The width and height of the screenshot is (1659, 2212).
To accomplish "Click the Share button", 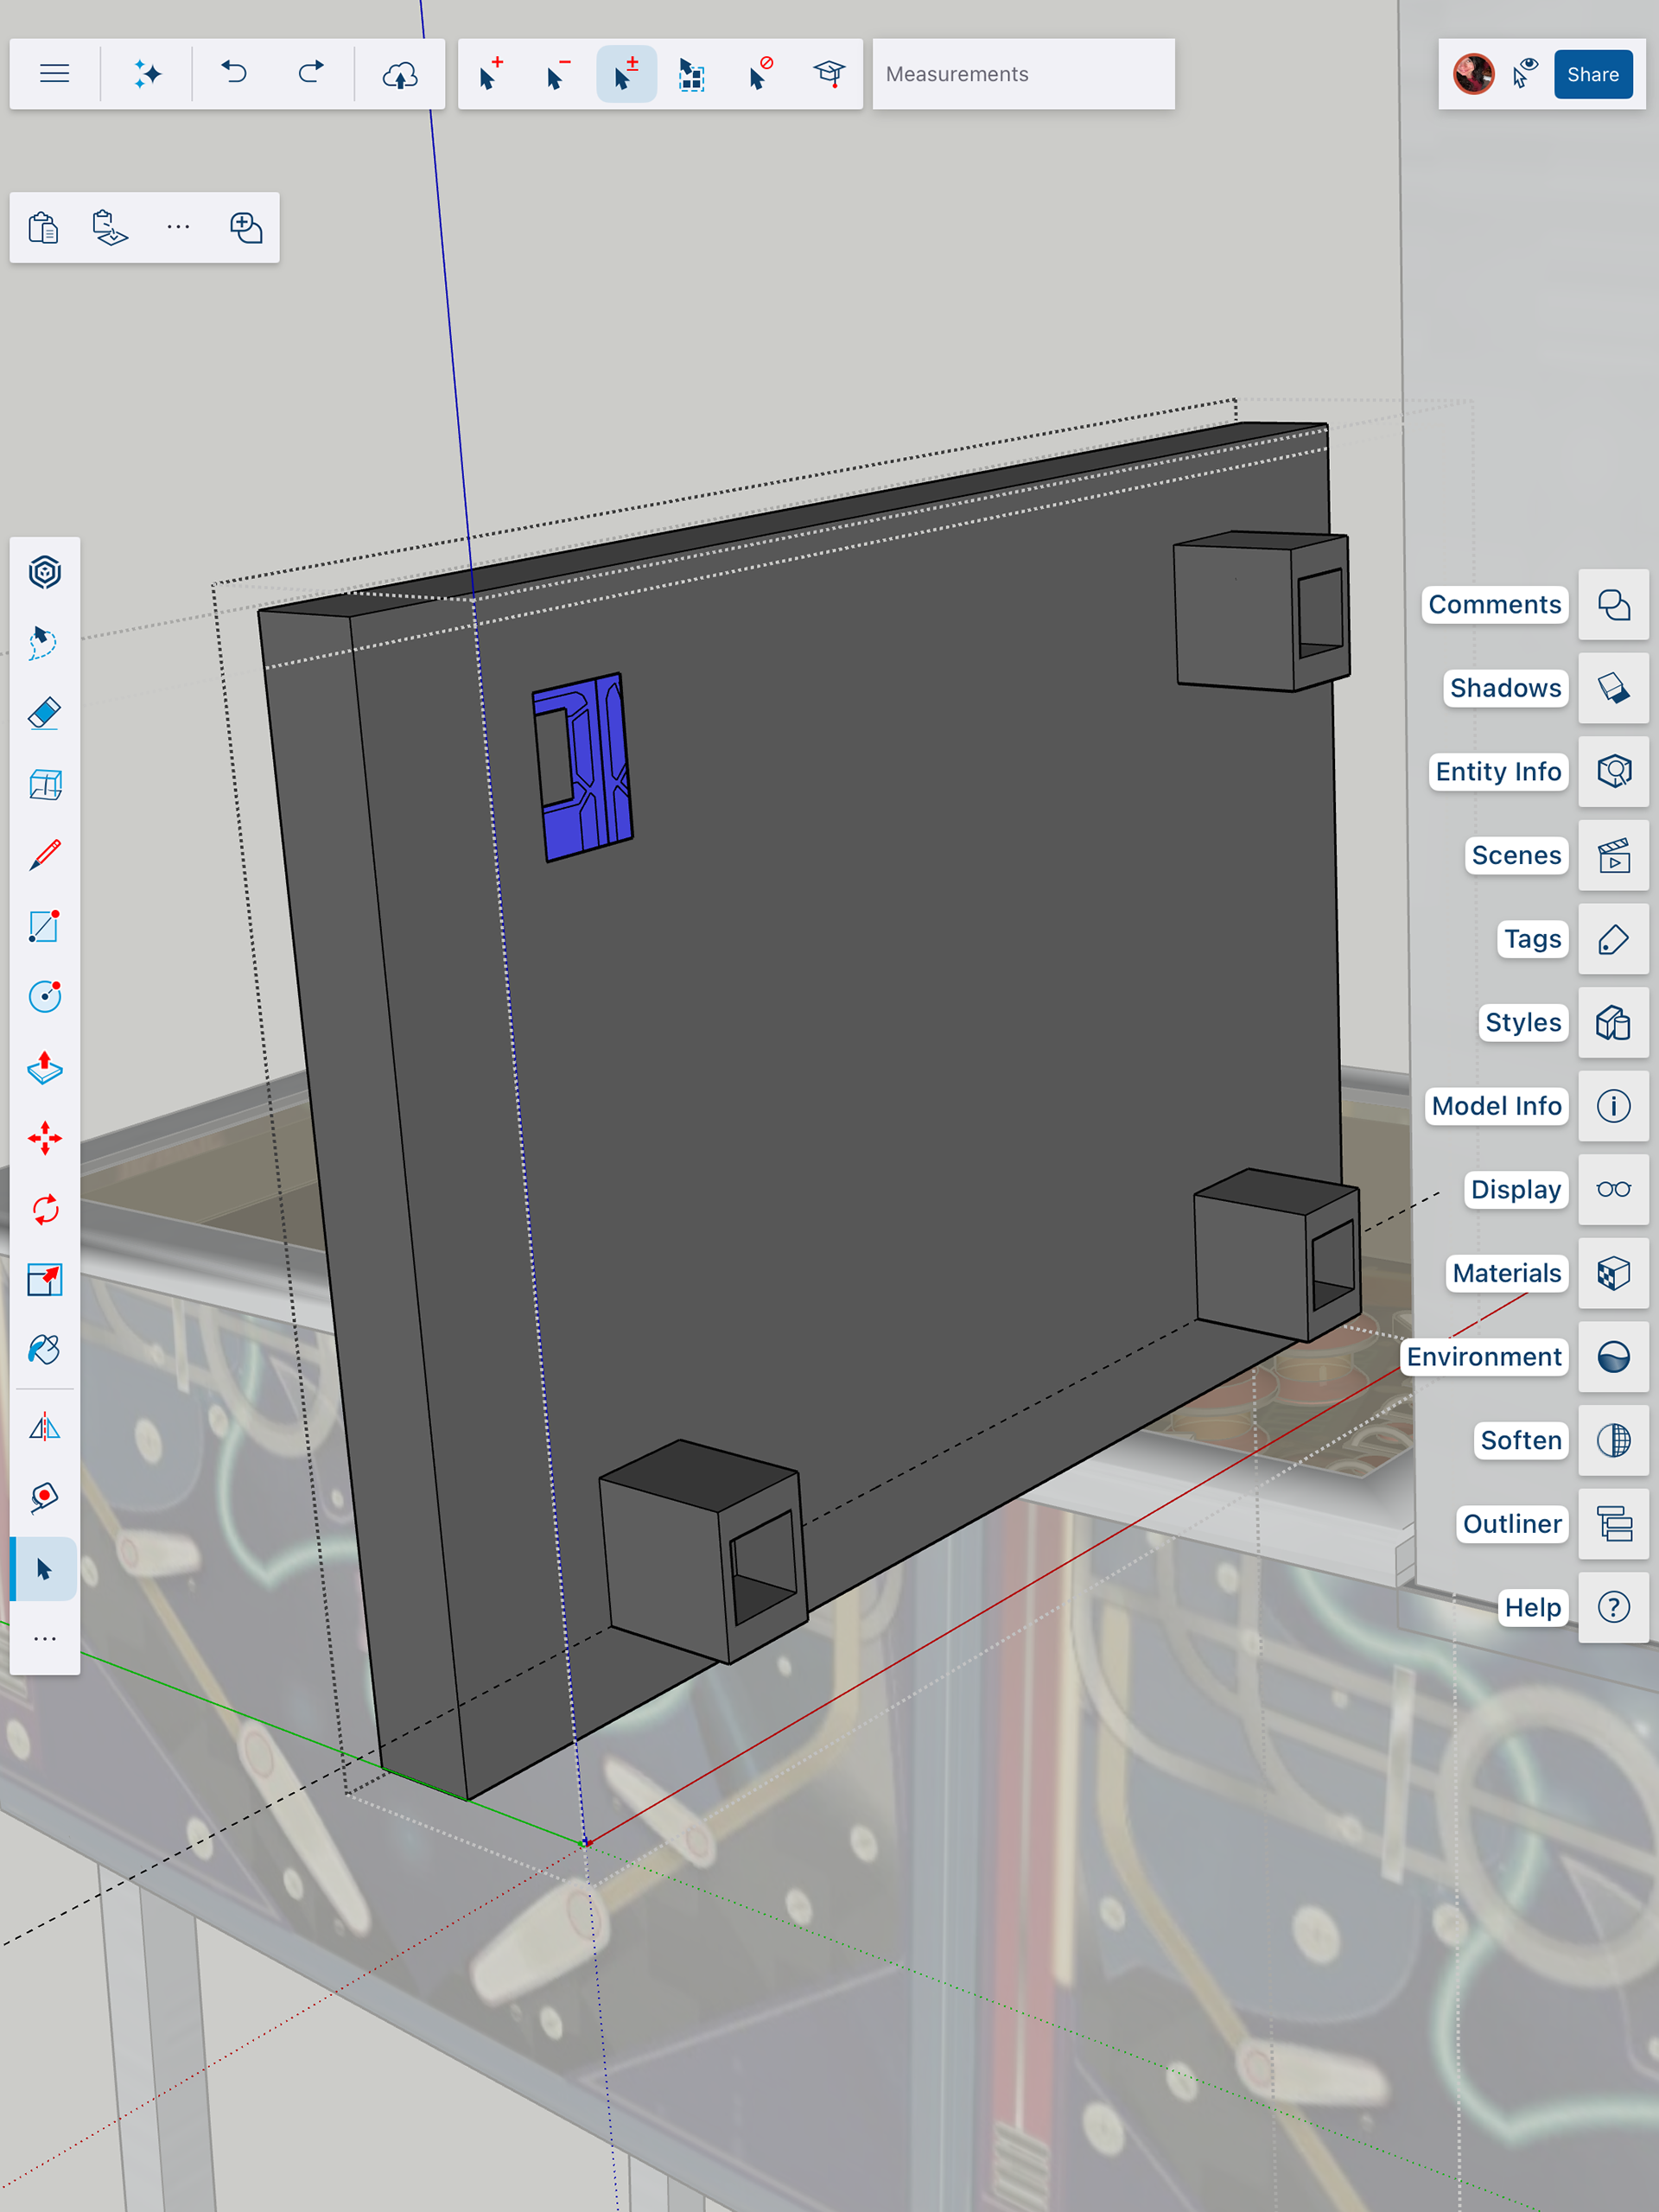I will 1592,74.
